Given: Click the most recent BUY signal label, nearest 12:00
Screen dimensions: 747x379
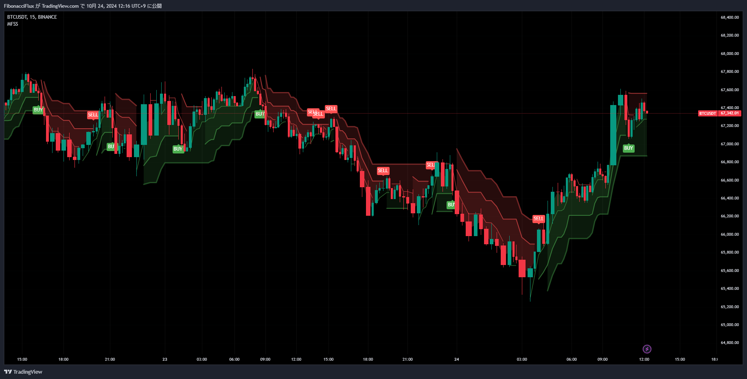Looking at the screenshot, I should pos(629,148).
